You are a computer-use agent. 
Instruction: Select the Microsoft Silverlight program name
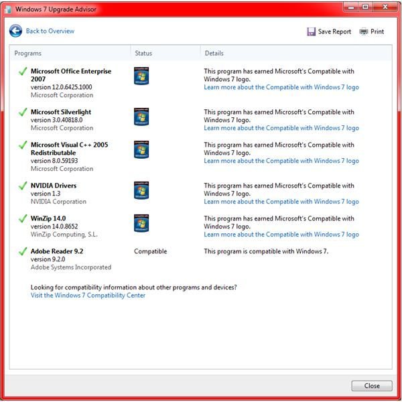61,112
